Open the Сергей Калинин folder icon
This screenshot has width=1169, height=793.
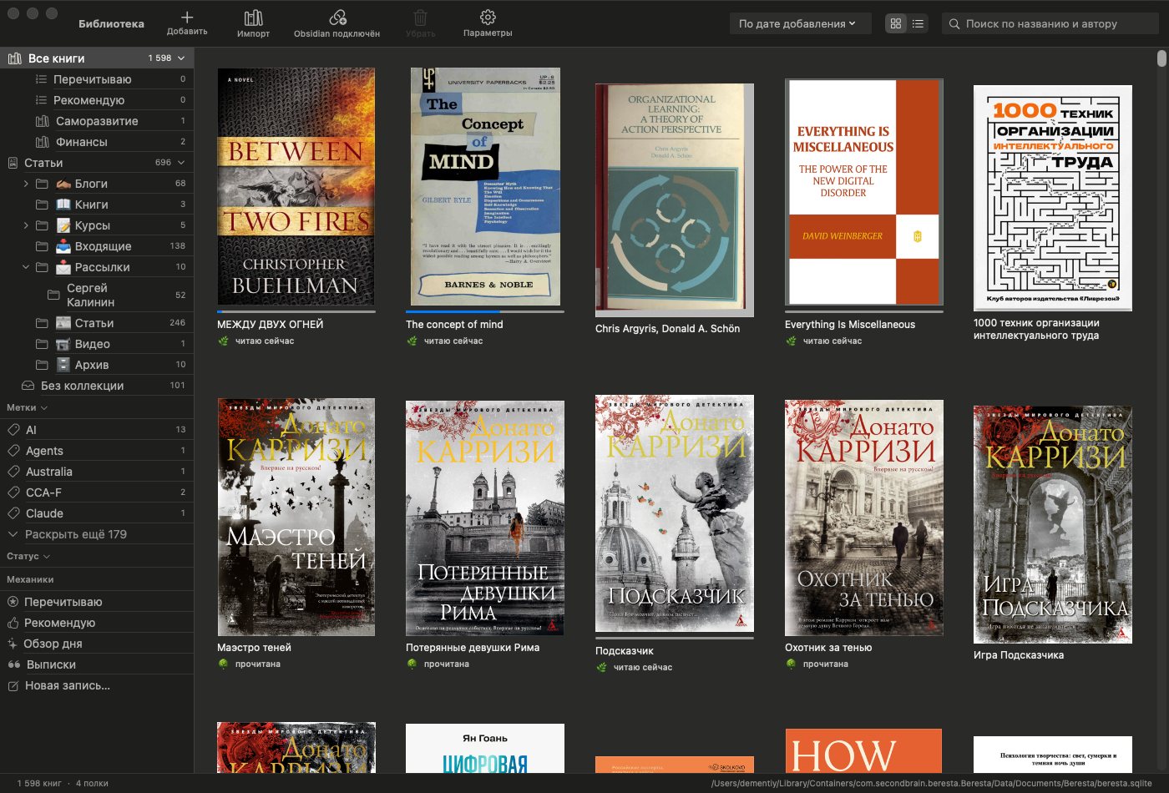(x=53, y=295)
